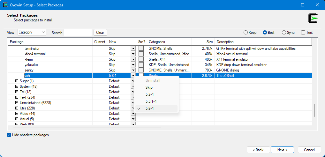Clear the search with Clear button
Viewport: 325px width, 157px height.
[x=100, y=33]
